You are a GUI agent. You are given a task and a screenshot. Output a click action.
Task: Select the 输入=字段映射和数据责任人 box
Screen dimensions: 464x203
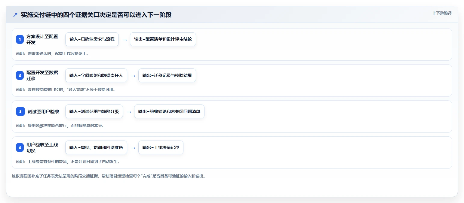pyautogui.click(x=96, y=75)
